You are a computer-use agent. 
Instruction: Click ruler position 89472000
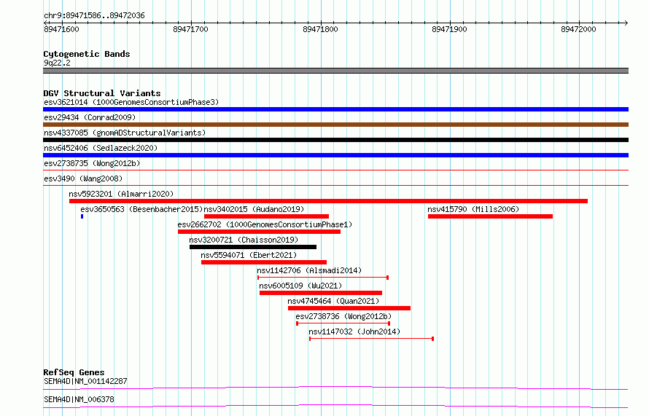click(579, 29)
